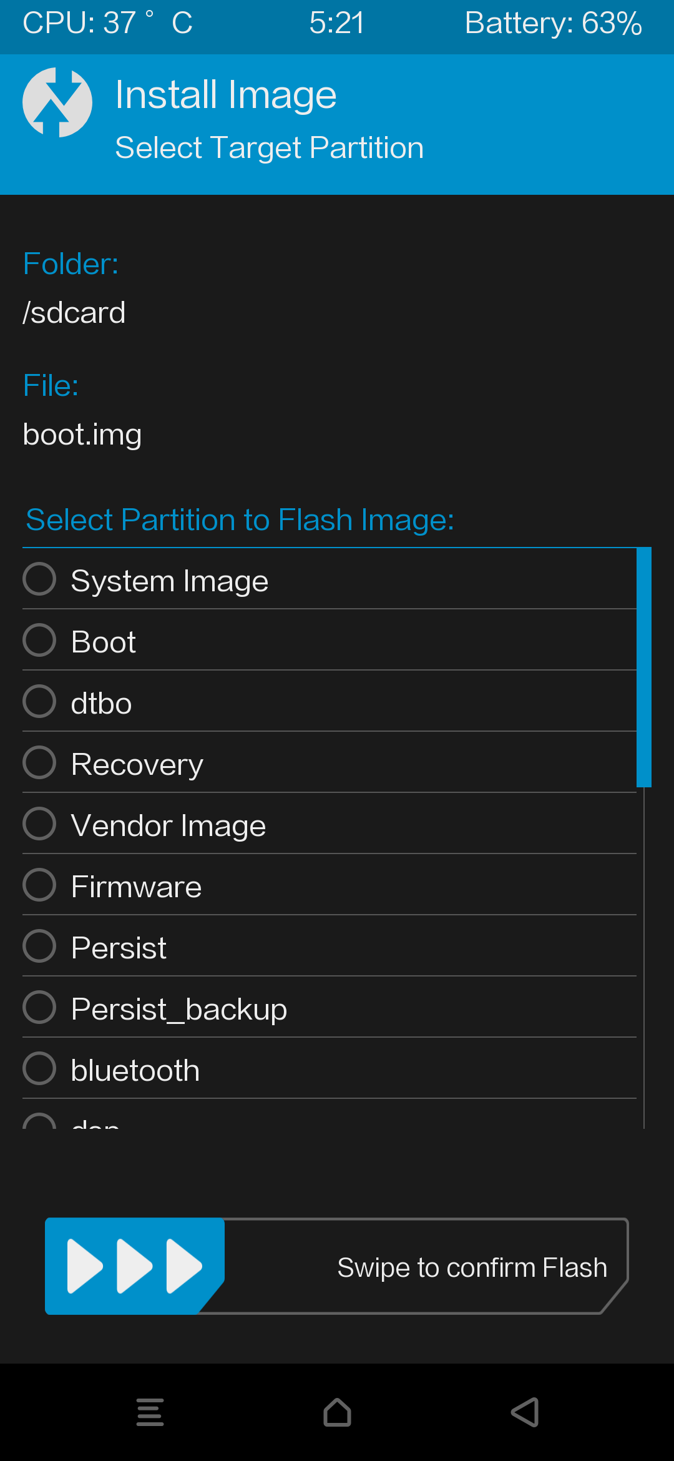Select the Persist_backup partition
This screenshot has width=674, height=1461.
click(x=330, y=1007)
